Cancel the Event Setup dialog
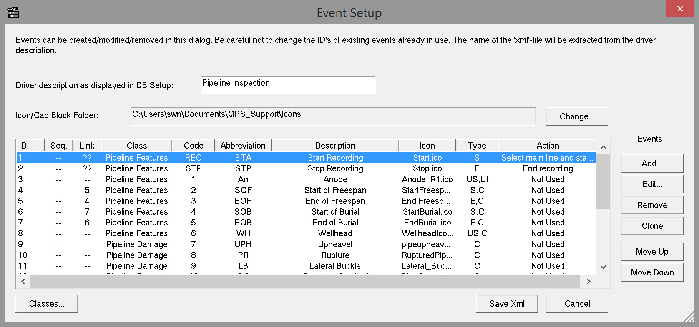Image resolution: width=699 pixels, height=327 pixels. pyautogui.click(x=577, y=304)
